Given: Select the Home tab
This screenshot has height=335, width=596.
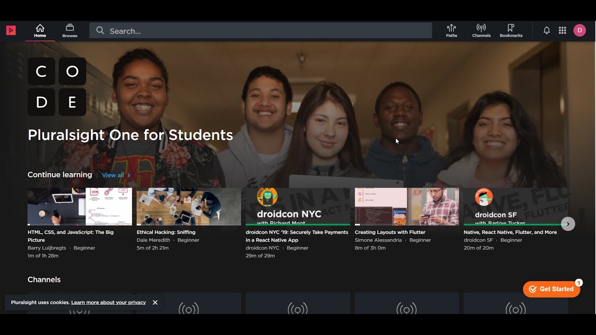Looking at the screenshot, I should coord(40,30).
